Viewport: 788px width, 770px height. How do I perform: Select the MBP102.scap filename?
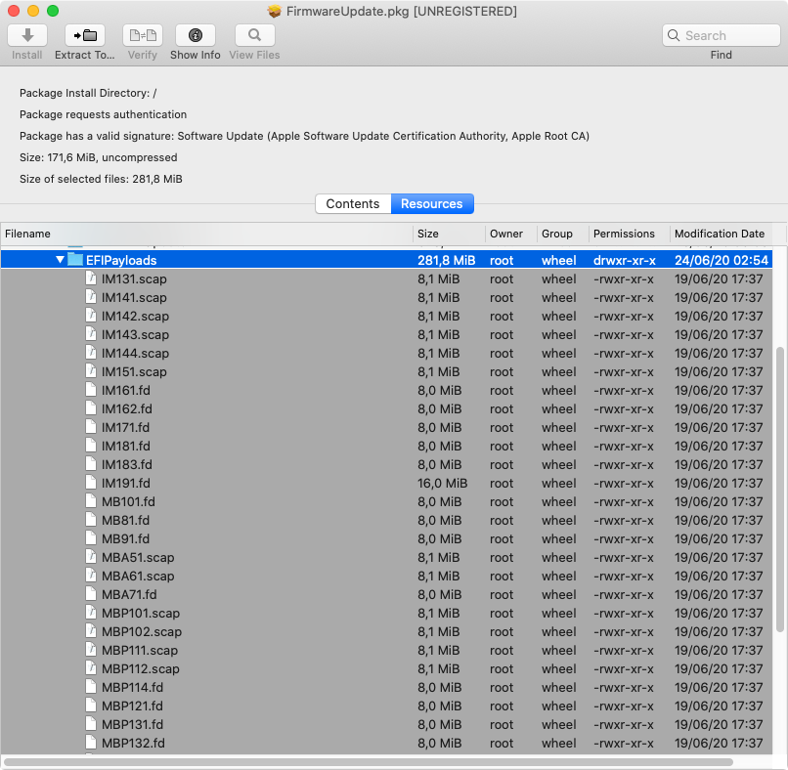pyautogui.click(x=142, y=631)
